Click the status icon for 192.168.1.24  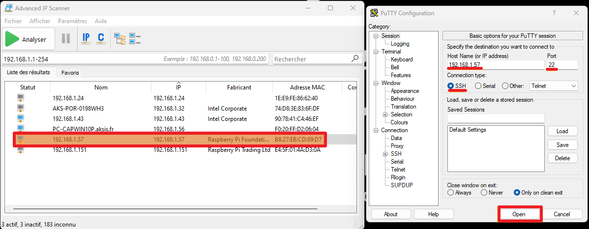21,98
